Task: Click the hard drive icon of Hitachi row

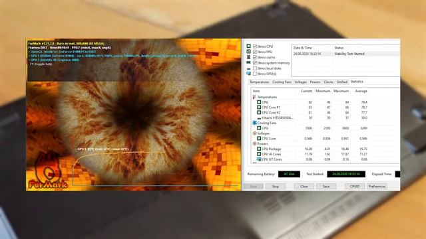Action: tap(259, 118)
